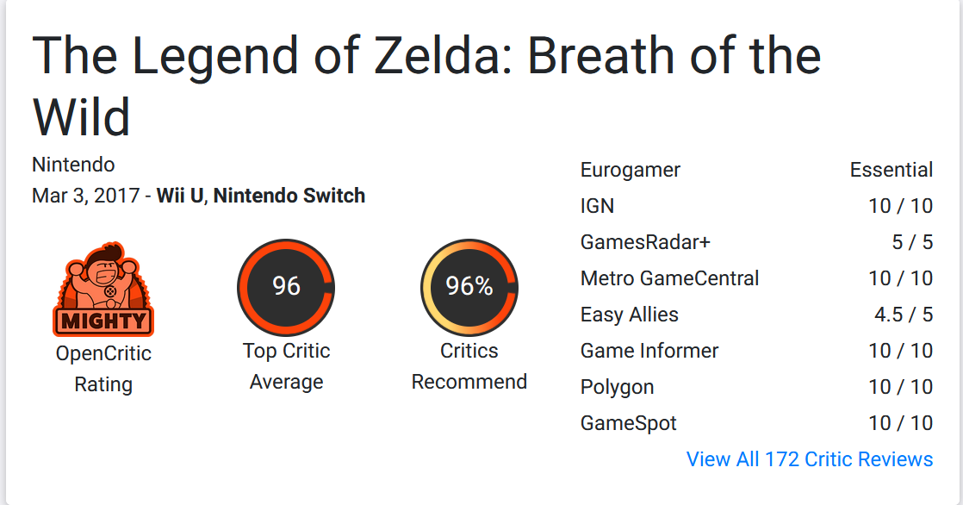Click the Mighty OpenCritic rating badge

tap(103, 289)
